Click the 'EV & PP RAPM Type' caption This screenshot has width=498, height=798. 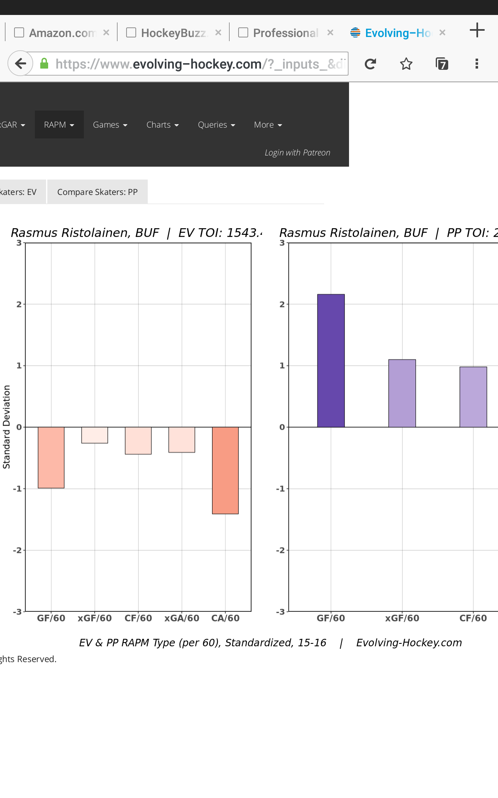(203, 643)
